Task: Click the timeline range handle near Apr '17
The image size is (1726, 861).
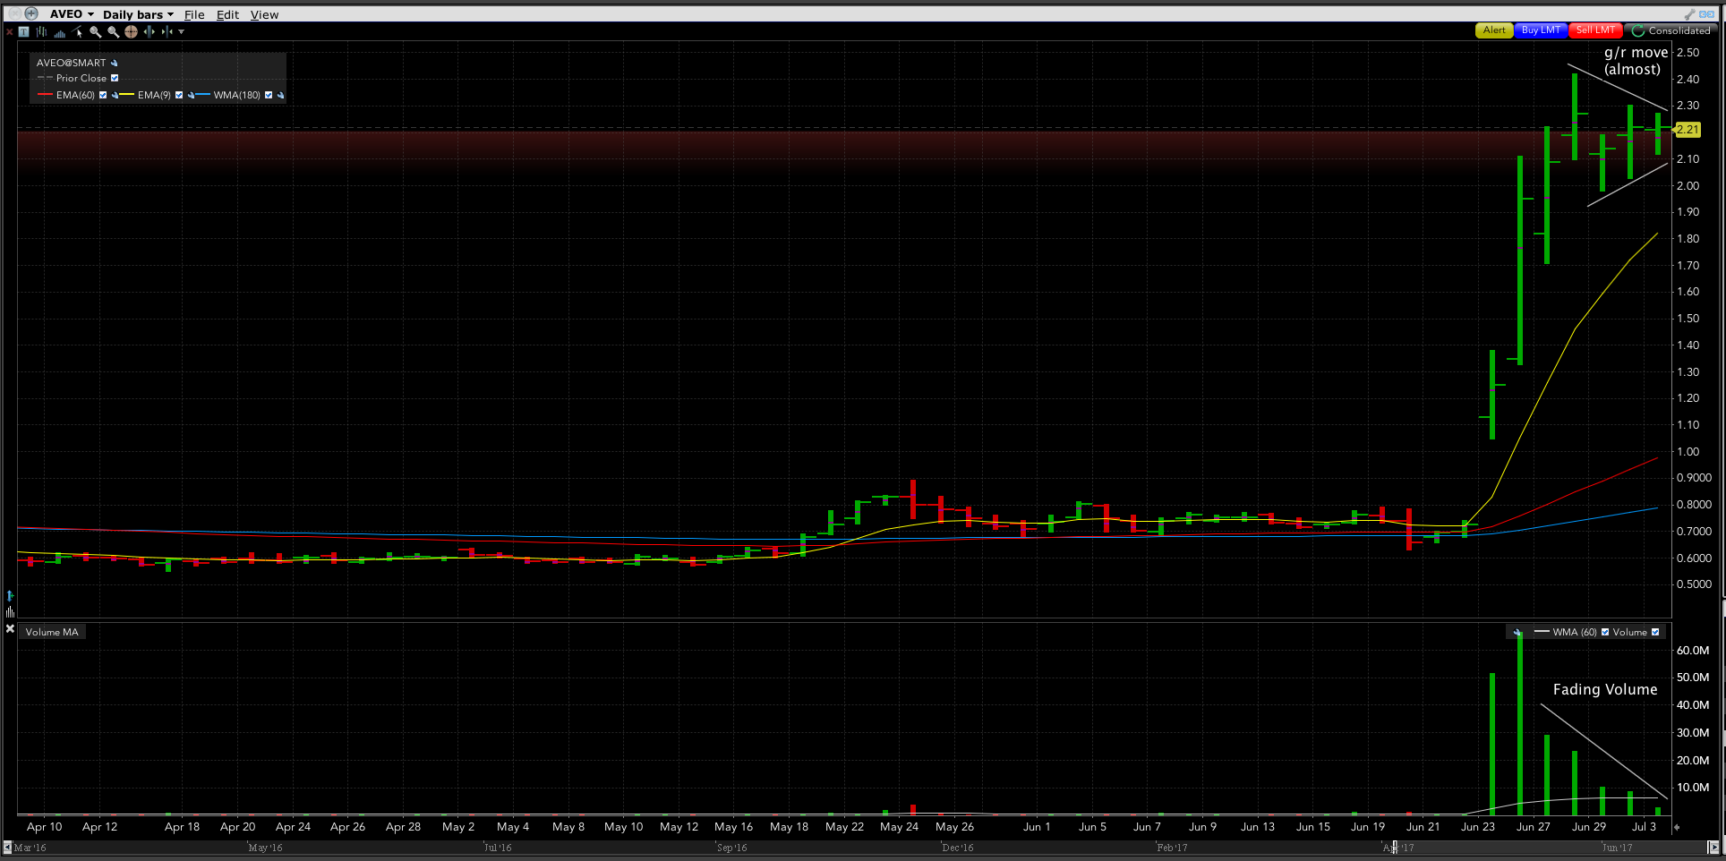Action: (1393, 847)
